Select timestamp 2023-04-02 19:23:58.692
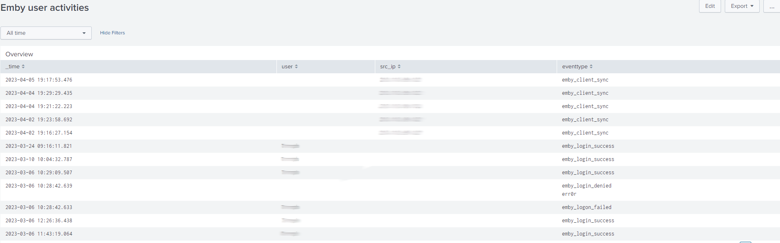Viewport: 780px width, 243px height. pos(39,120)
